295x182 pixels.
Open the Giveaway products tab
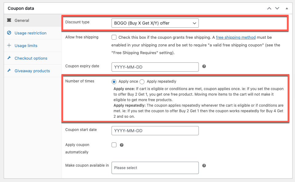pyautogui.click(x=33, y=71)
